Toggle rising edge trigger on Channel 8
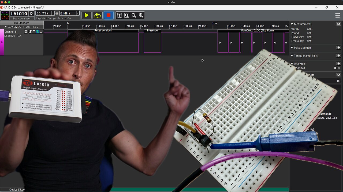This screenshot has width=343, height=192. (30, 31)
